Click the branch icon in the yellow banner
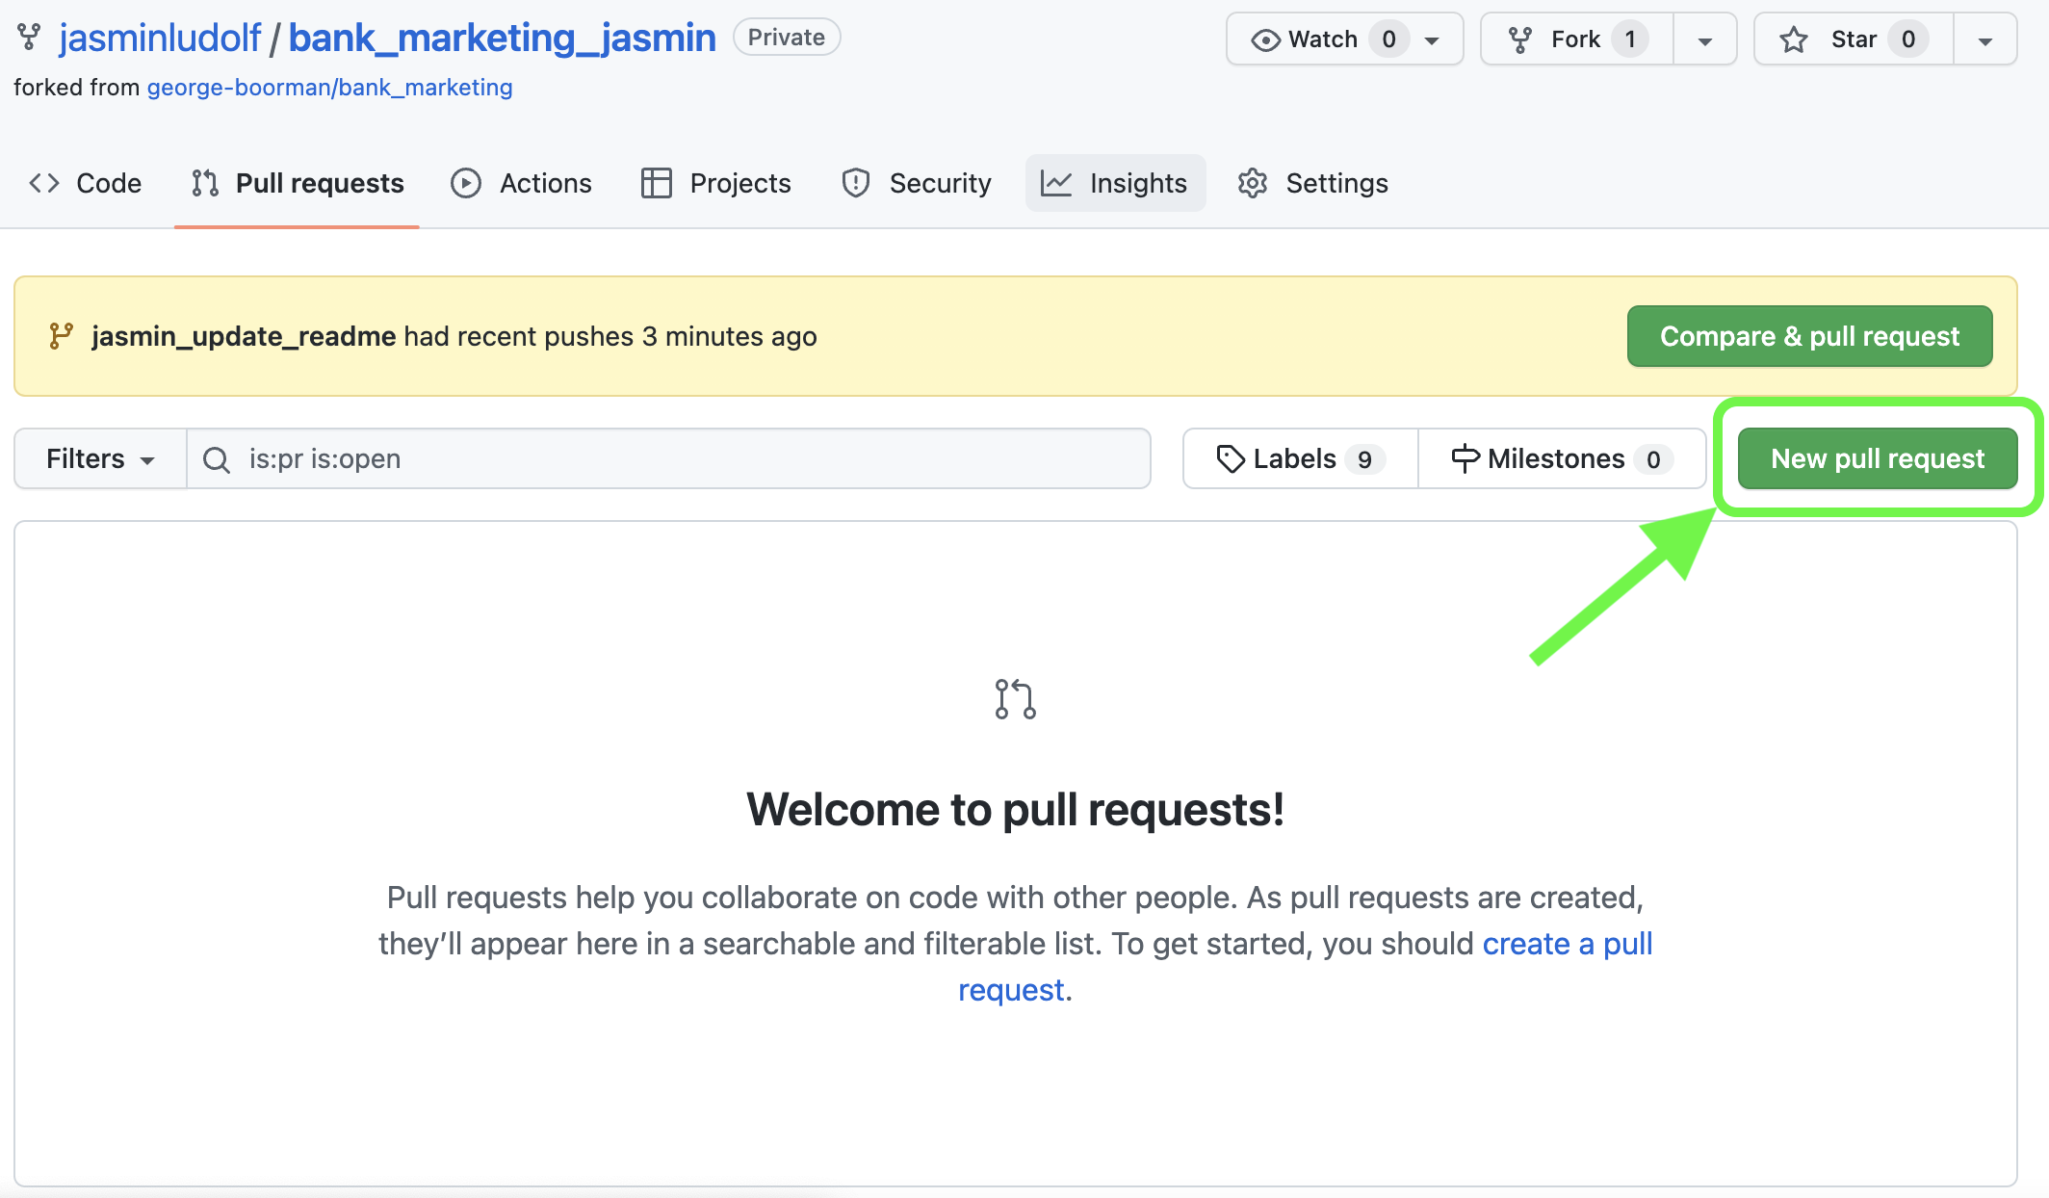 click(62, 336)
